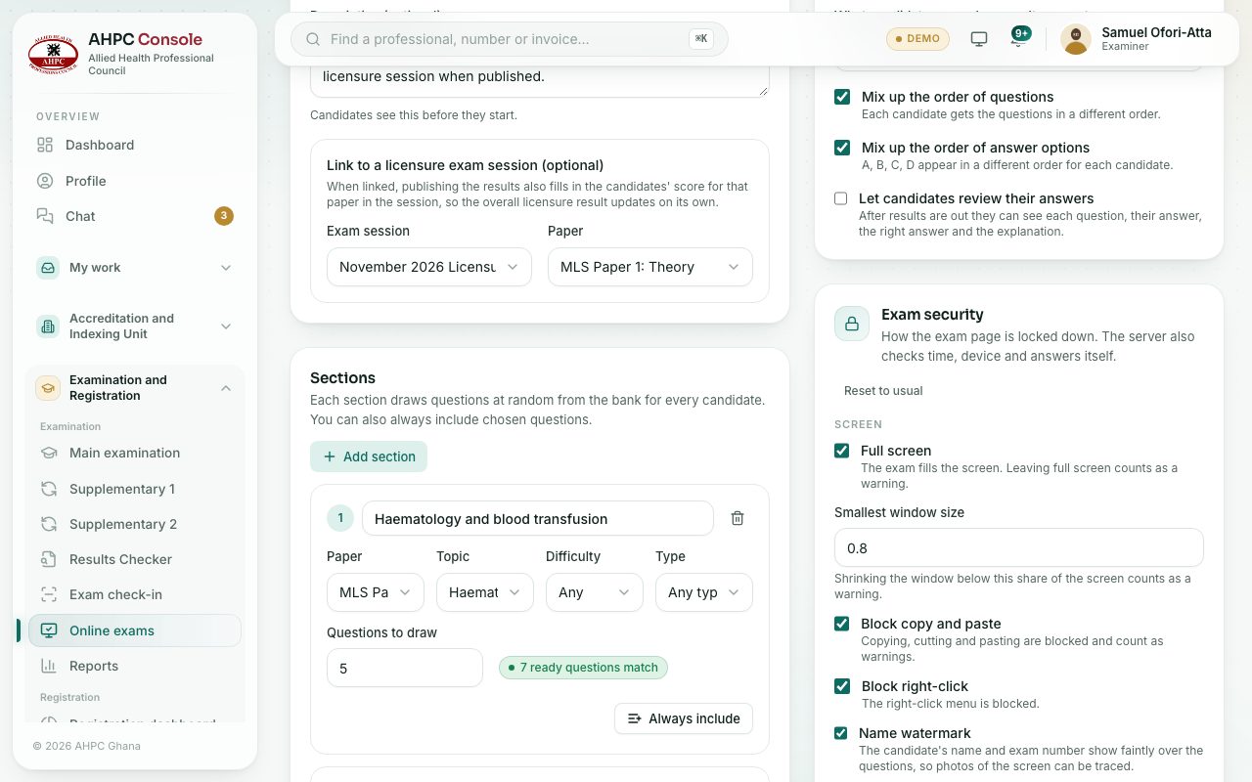
Task: Click the Profile person icon
Action: point(45,181)
